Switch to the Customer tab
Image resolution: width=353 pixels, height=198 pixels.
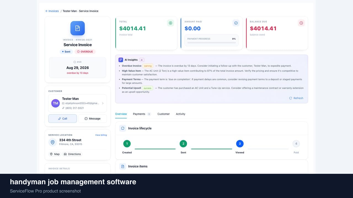click(x=164, y=114)
